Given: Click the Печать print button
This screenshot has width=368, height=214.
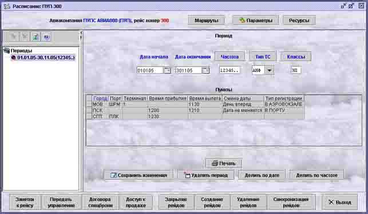Looking at the screenshot, I should (224, 163).
